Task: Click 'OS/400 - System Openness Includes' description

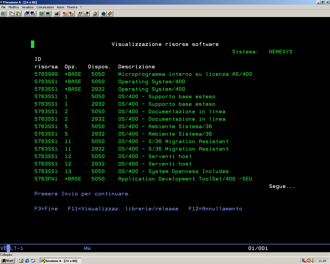Action: [x=174, y=171]
